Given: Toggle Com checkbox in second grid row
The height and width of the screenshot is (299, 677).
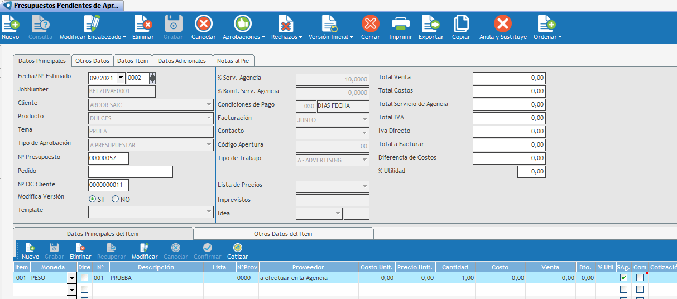Looking at the screenshot, I should [x=640, y=290].
